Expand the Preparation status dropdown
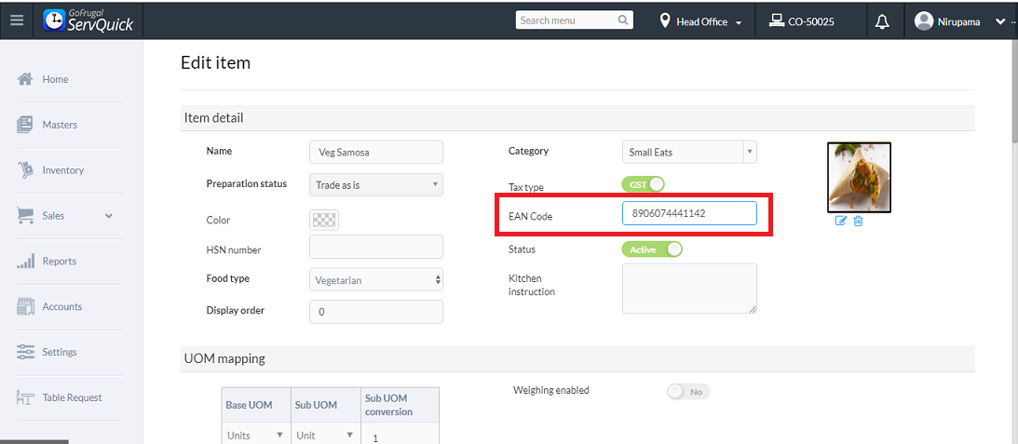Screen dimensions: 1018x444 coord(375,185)
